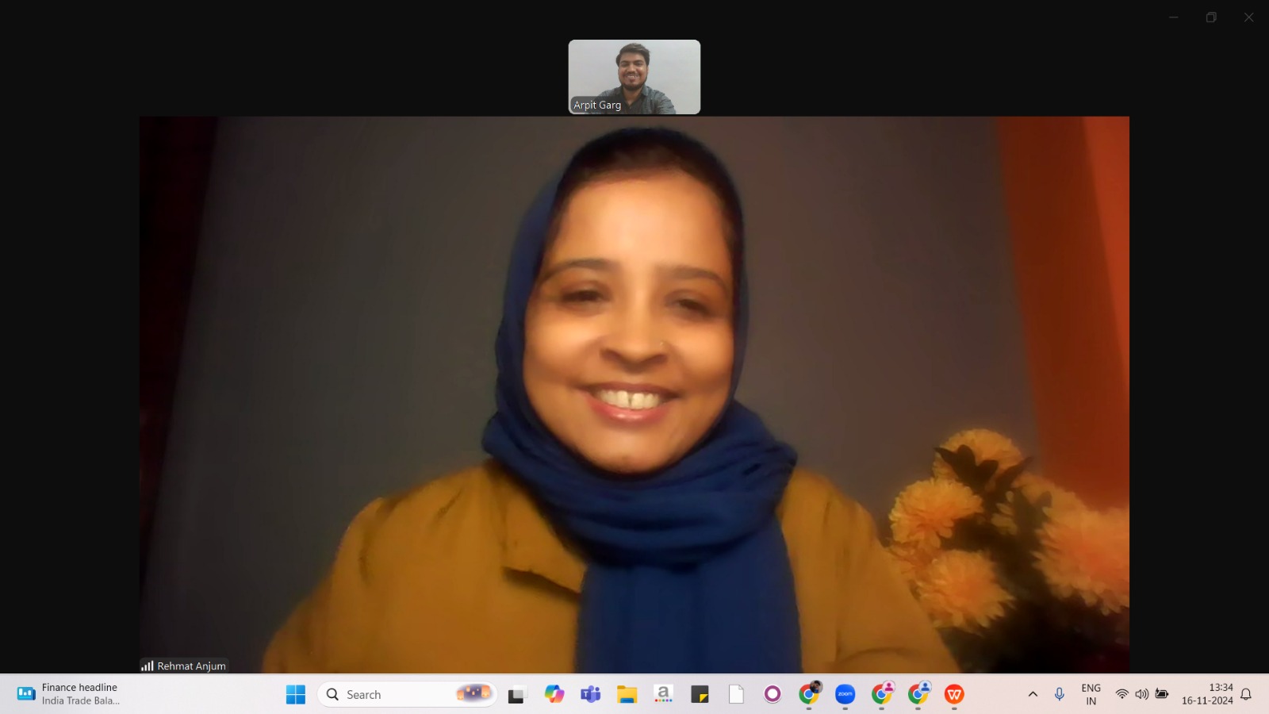Check Rehmat Anjum's connection signal indicator

148,666
